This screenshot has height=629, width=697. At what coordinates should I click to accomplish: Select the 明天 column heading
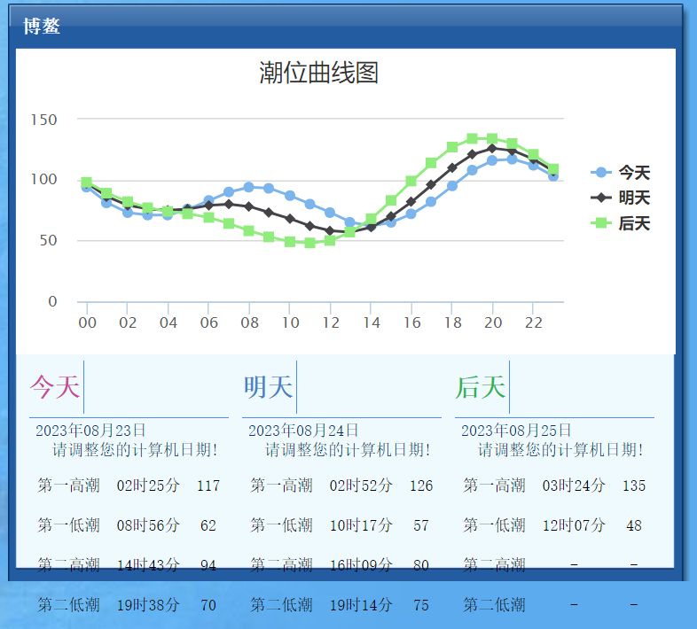tap(268, 386)
